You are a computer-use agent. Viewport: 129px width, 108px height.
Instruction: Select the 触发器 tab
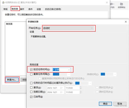[x=15, y=9]
